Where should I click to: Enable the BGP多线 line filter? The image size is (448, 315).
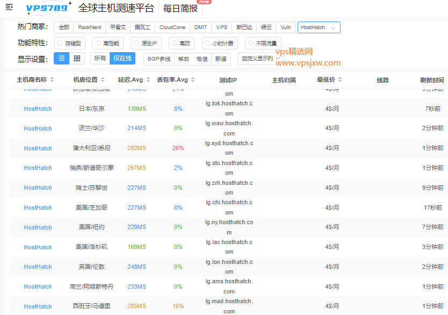(x=159, y=59)
